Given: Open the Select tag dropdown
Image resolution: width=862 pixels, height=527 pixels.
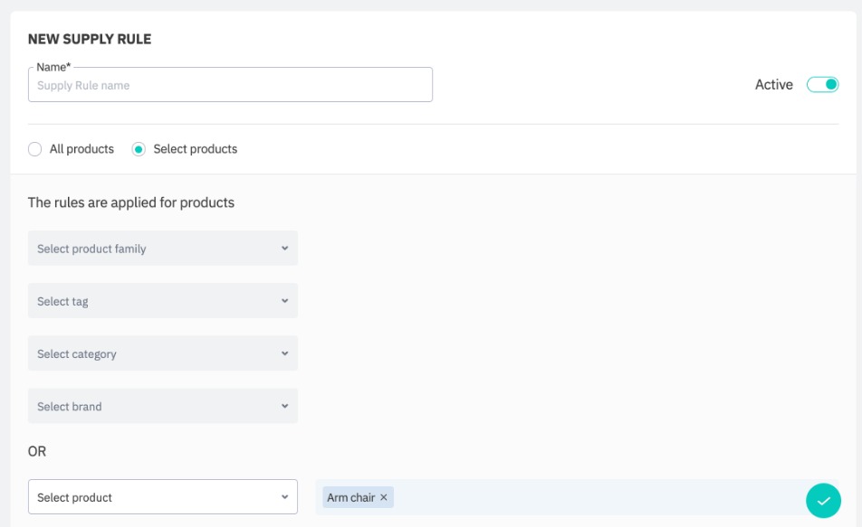Looking at the screenshot, I should tap(154, 301).
